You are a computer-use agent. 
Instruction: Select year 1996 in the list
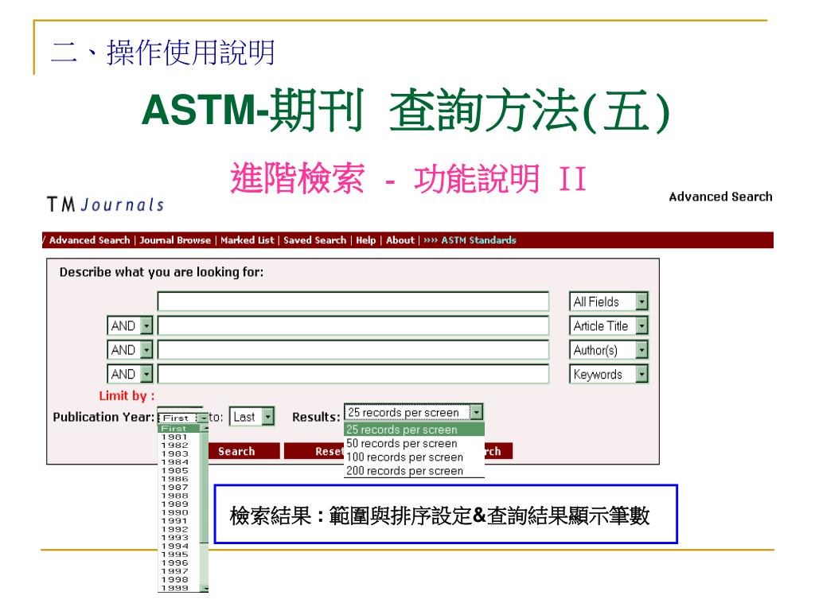point(179,562)
